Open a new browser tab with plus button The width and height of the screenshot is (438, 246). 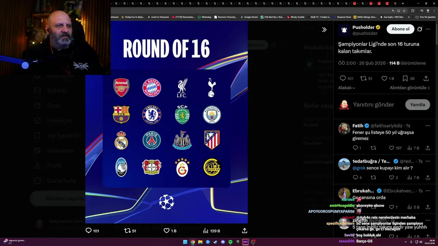coord(403,3)
